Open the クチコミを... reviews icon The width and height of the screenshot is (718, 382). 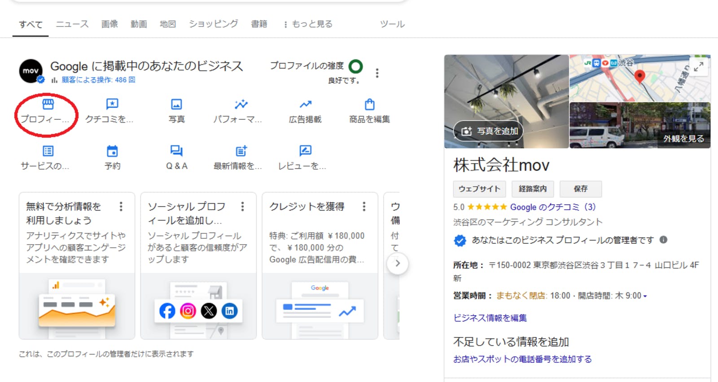click(x=112, y=105)
